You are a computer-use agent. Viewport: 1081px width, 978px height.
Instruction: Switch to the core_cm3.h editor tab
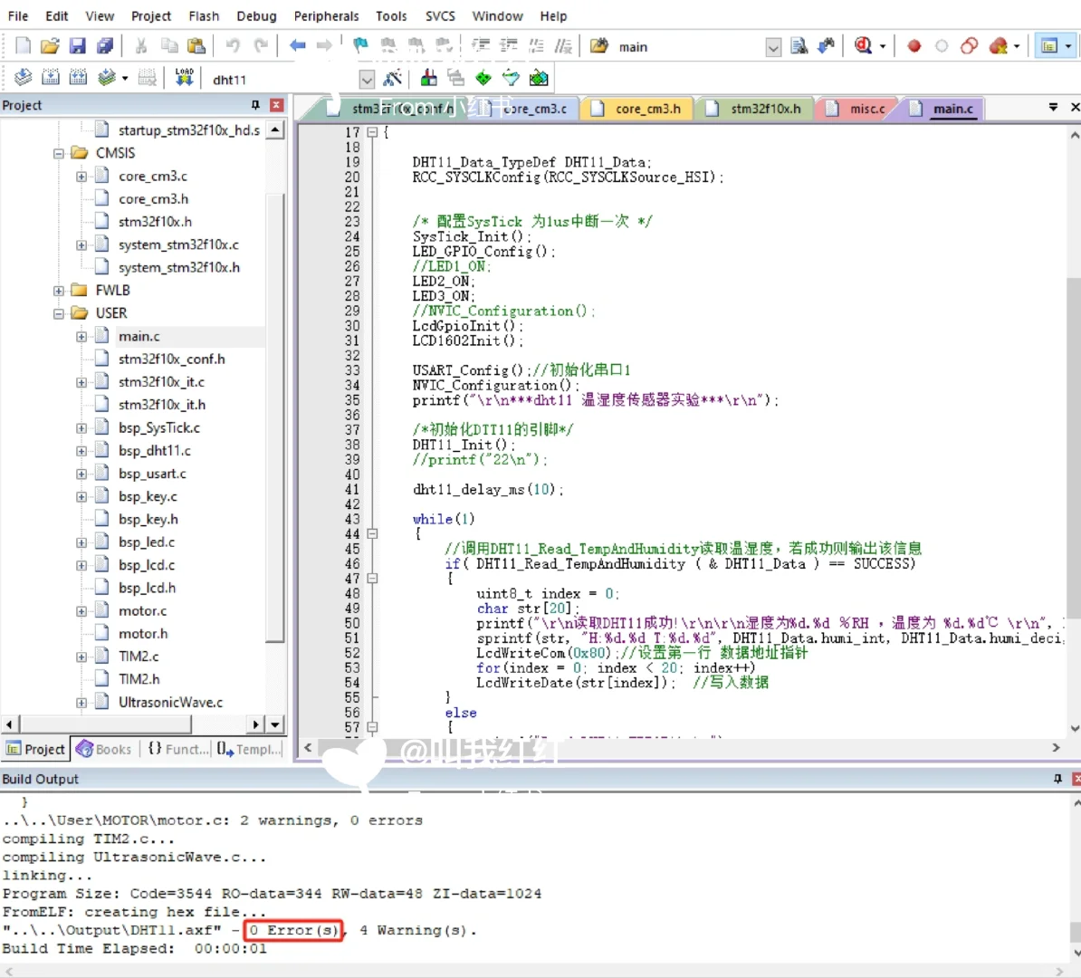pyautogui.click(x=646, y=109)
